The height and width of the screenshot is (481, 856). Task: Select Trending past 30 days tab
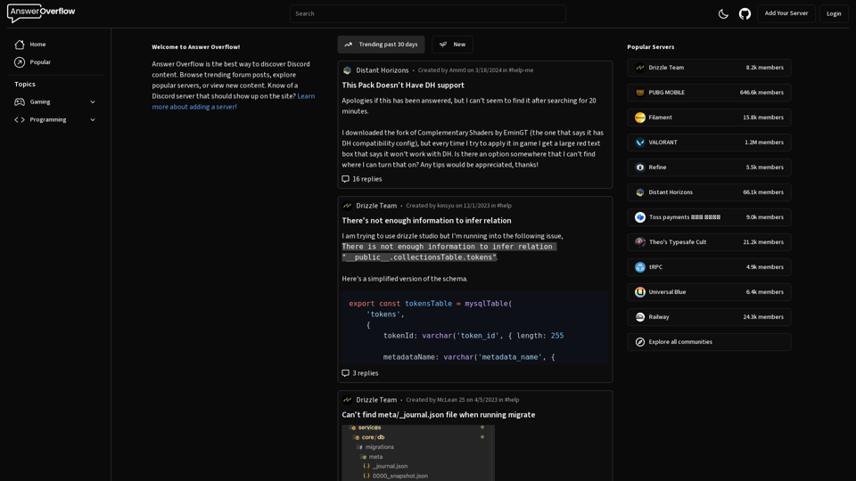pyautogui.click(x=381, y=45)
